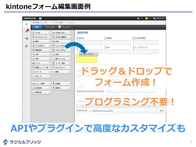
Task: Click the 会社名 input field
Action: click(90, 42)
